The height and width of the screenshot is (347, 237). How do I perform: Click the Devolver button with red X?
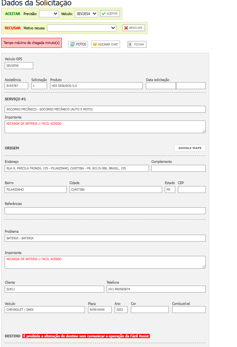tap(134, 28)
